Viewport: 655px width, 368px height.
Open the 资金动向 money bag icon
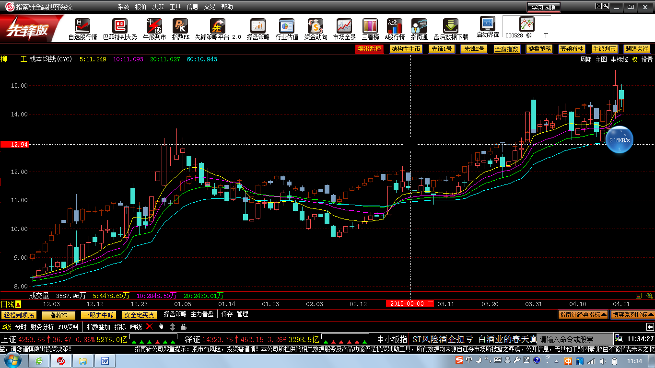pos(316,26)
